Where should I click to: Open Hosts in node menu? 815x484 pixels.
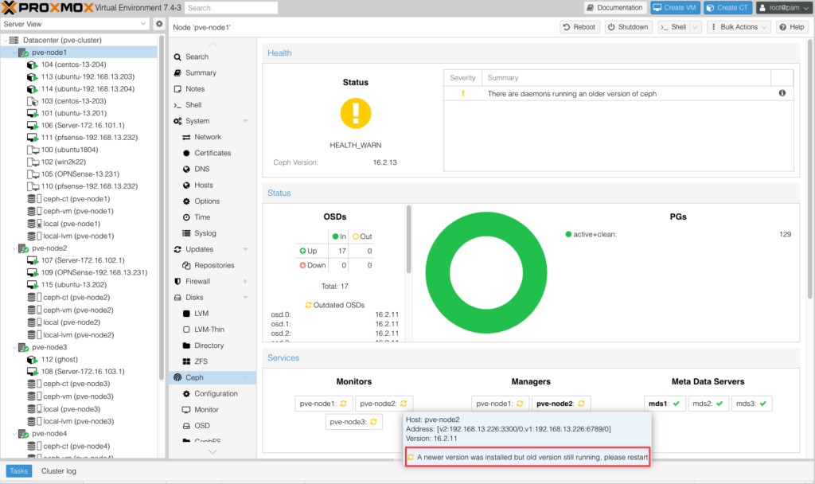[203, 185]
